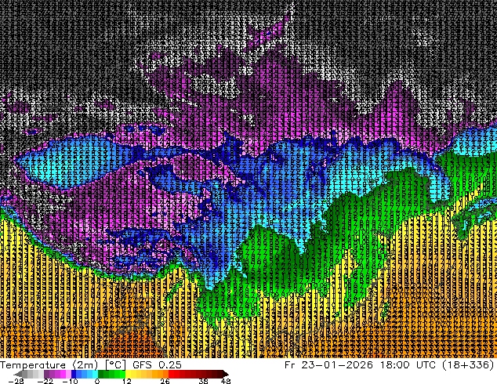Click the '-10' legend value
Image resolution: width=497 pixels, height=384 pixels.
pyautogui.click(x=71, y=381)
